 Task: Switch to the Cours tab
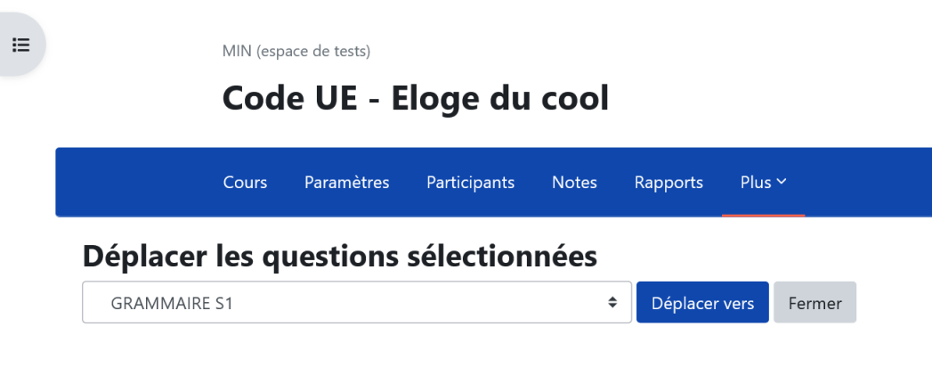point(245,183)
